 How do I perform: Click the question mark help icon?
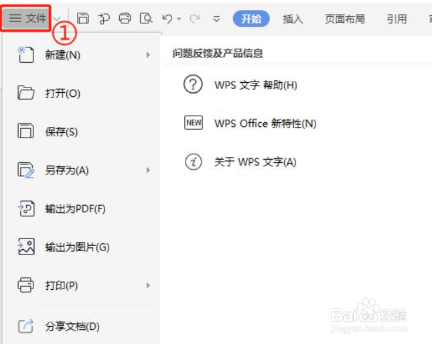[193, 84]
